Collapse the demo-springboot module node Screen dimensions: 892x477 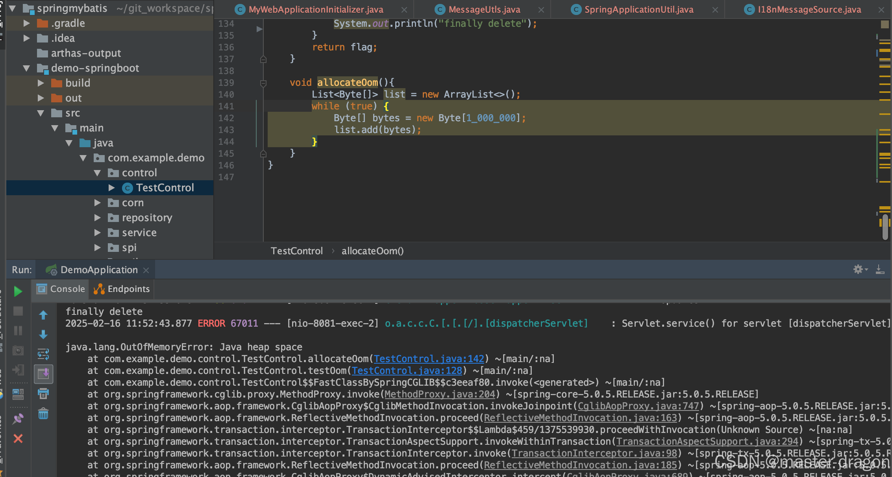coord(26,68)
